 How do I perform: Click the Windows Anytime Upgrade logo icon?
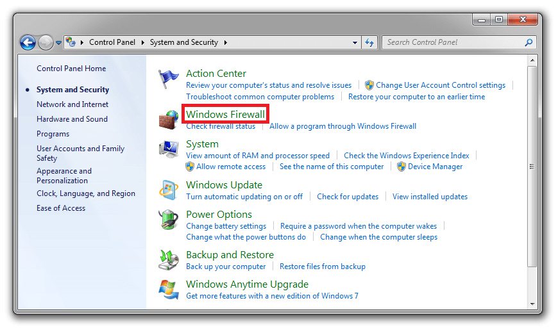(x=168, y=290)
